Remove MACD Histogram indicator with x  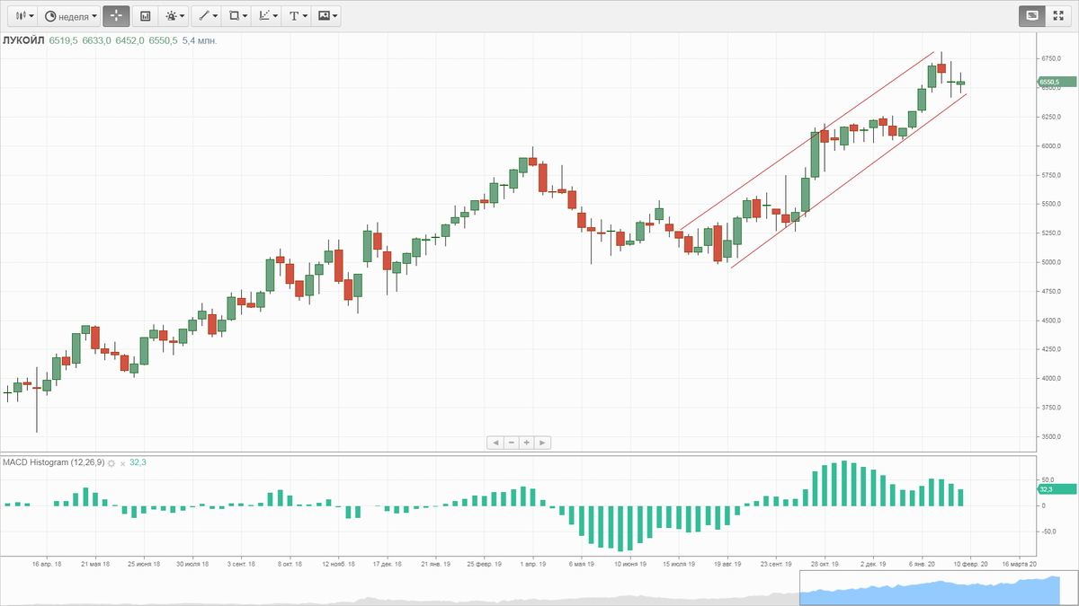[x=123, y=462]
